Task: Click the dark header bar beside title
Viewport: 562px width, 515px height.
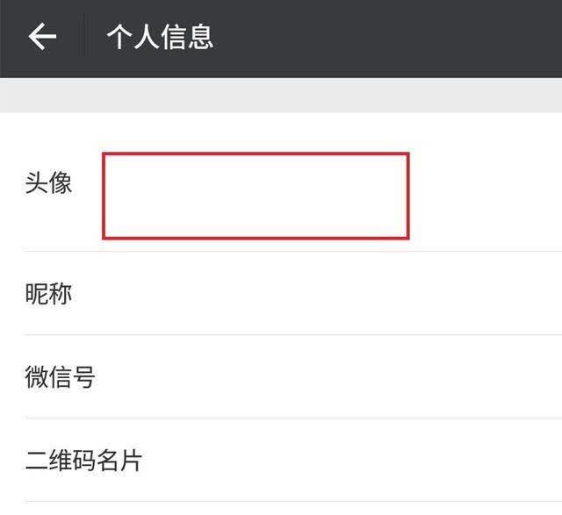Action: [387, 37]
